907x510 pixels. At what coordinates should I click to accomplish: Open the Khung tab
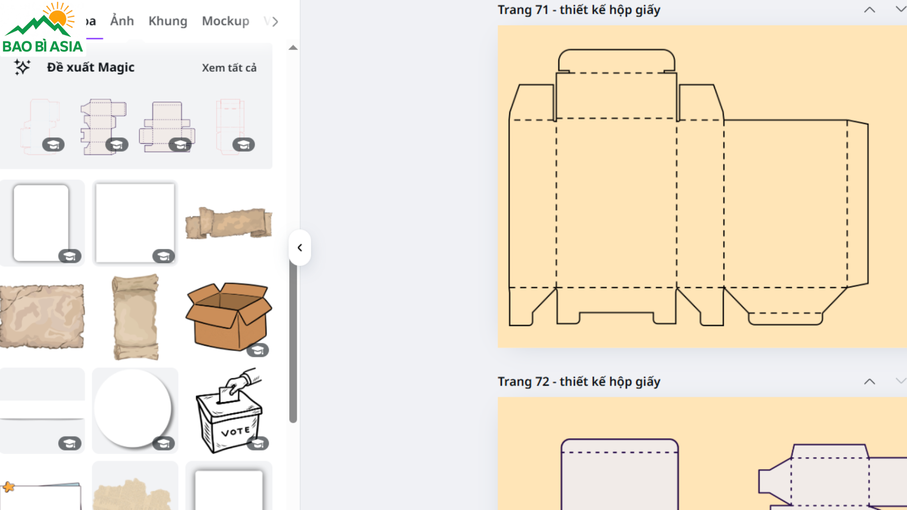point(168,21)
